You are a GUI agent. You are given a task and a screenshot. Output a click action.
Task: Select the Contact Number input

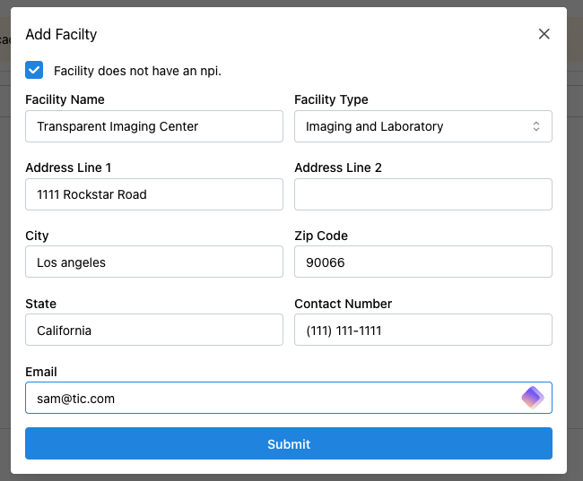[x=422, y=331]
